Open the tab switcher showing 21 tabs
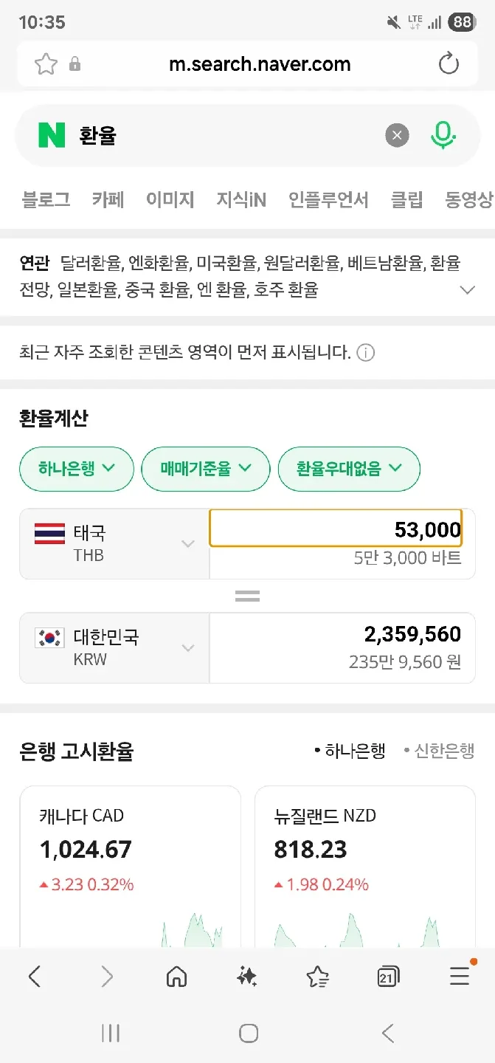Viewport: 495px width, 1063px height. coord(388,977)
